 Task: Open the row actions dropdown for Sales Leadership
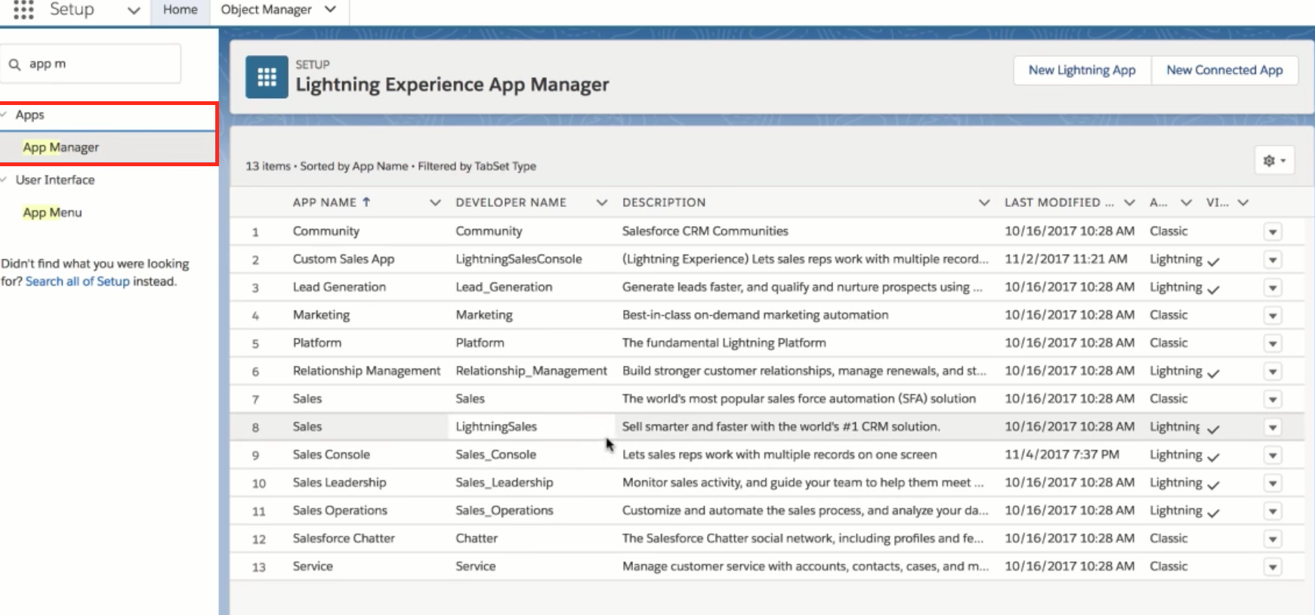(x=1273, y=484)
